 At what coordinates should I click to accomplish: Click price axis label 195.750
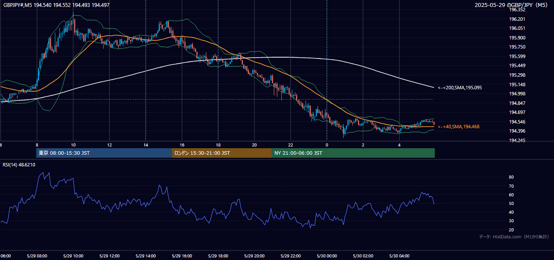pos(517,47)
